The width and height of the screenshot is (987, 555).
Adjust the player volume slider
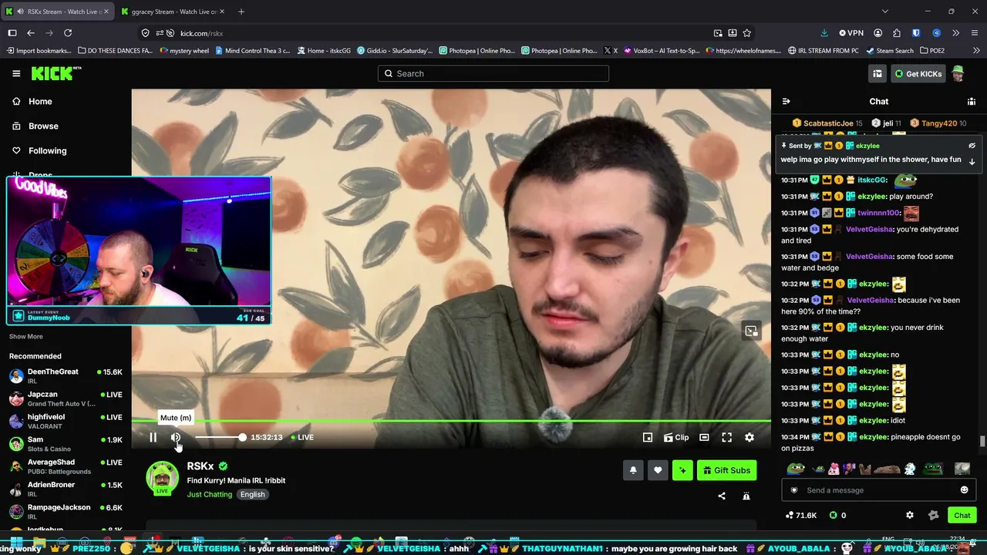(220, 437)
